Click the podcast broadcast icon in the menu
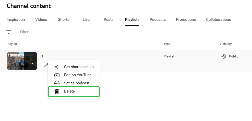Screen dimensions: 252x121 pyautogui.click(x=57, y=83)
